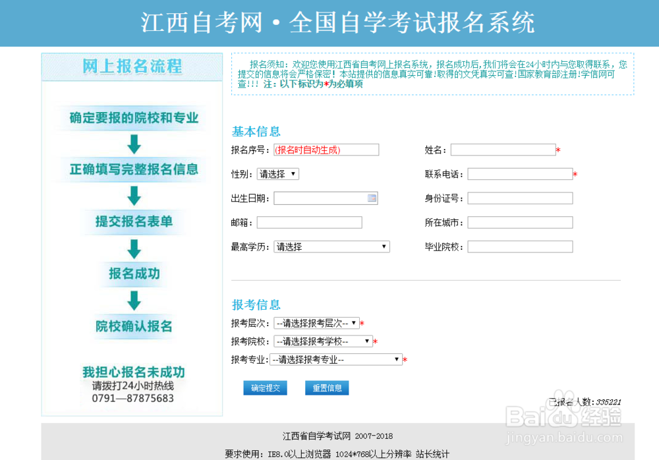Screen dimensions: 659x460
Task: Open the 性别 dropdown
Action: pos(276,173)
